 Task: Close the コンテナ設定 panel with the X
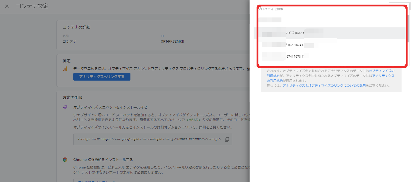coord(7,6)
